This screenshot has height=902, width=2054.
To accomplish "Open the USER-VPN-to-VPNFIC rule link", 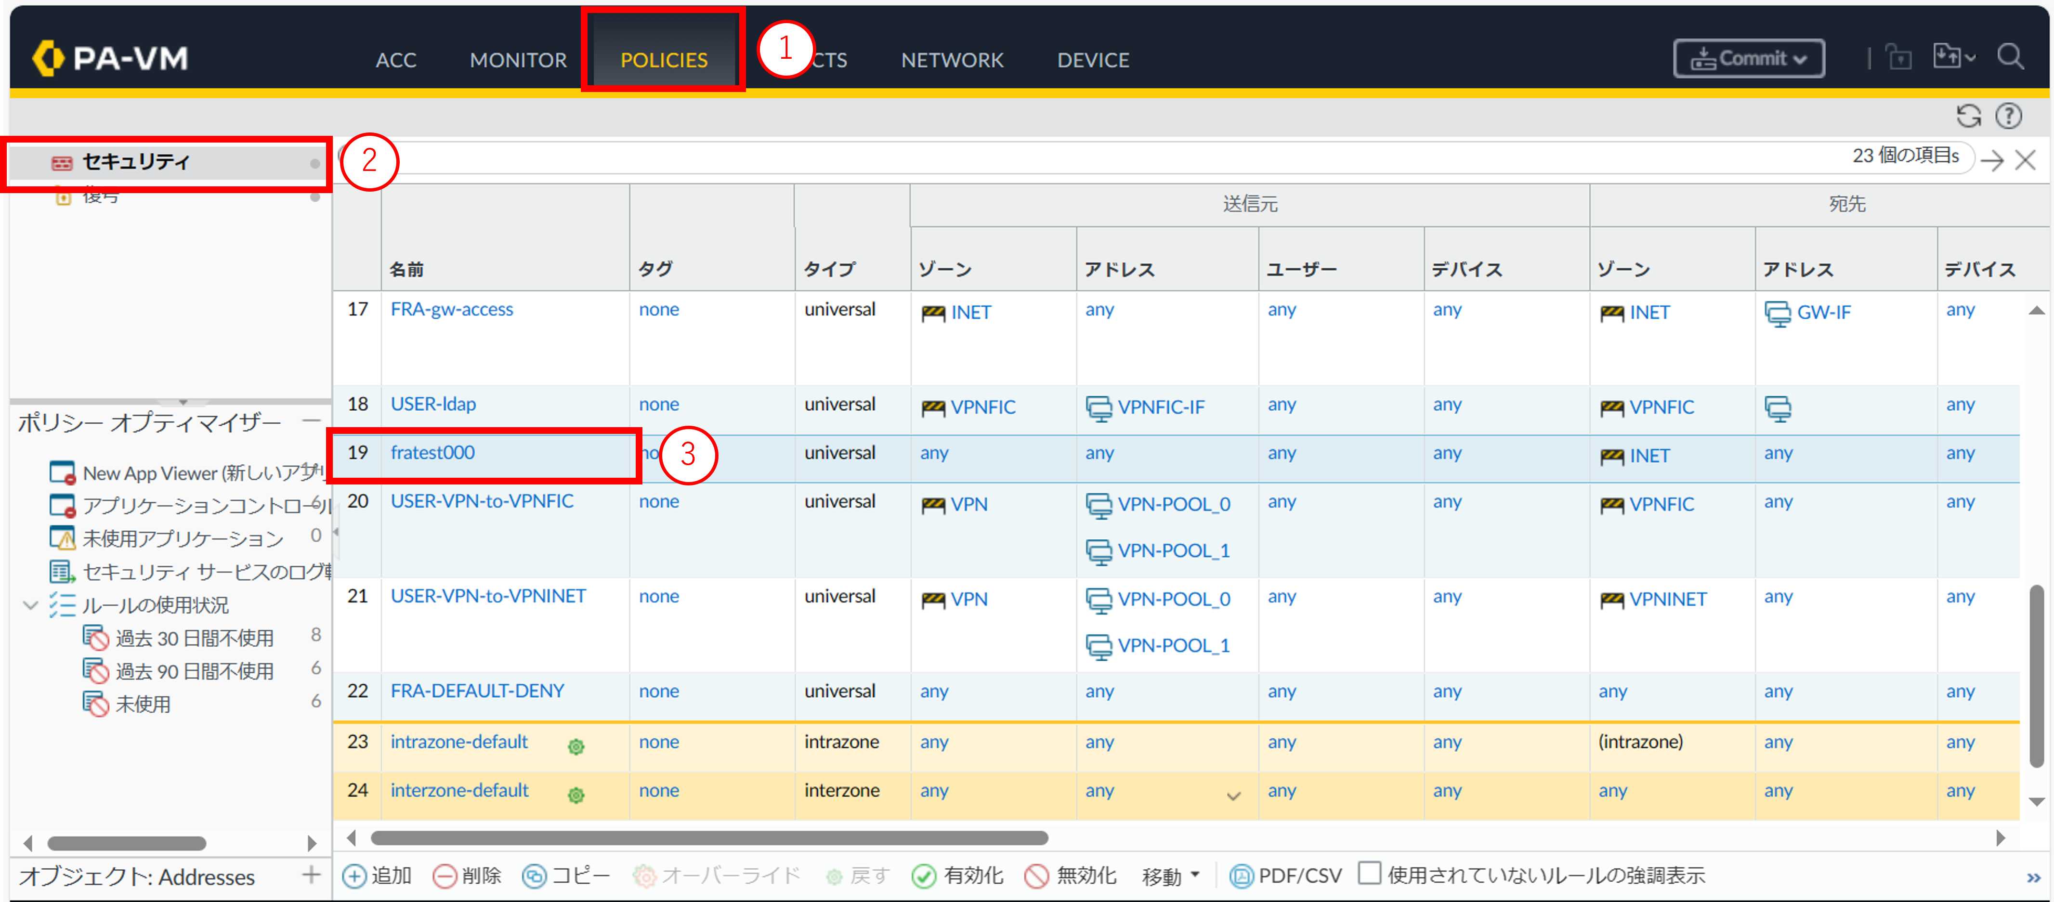I will point(482,501).
